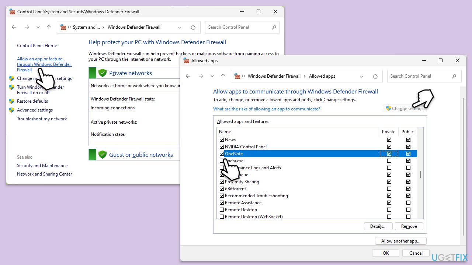The image size is (472, 265).
Task: Select Windows Defender Firewall breadcrumb in Firewall window
Action: tap(134, 27)
